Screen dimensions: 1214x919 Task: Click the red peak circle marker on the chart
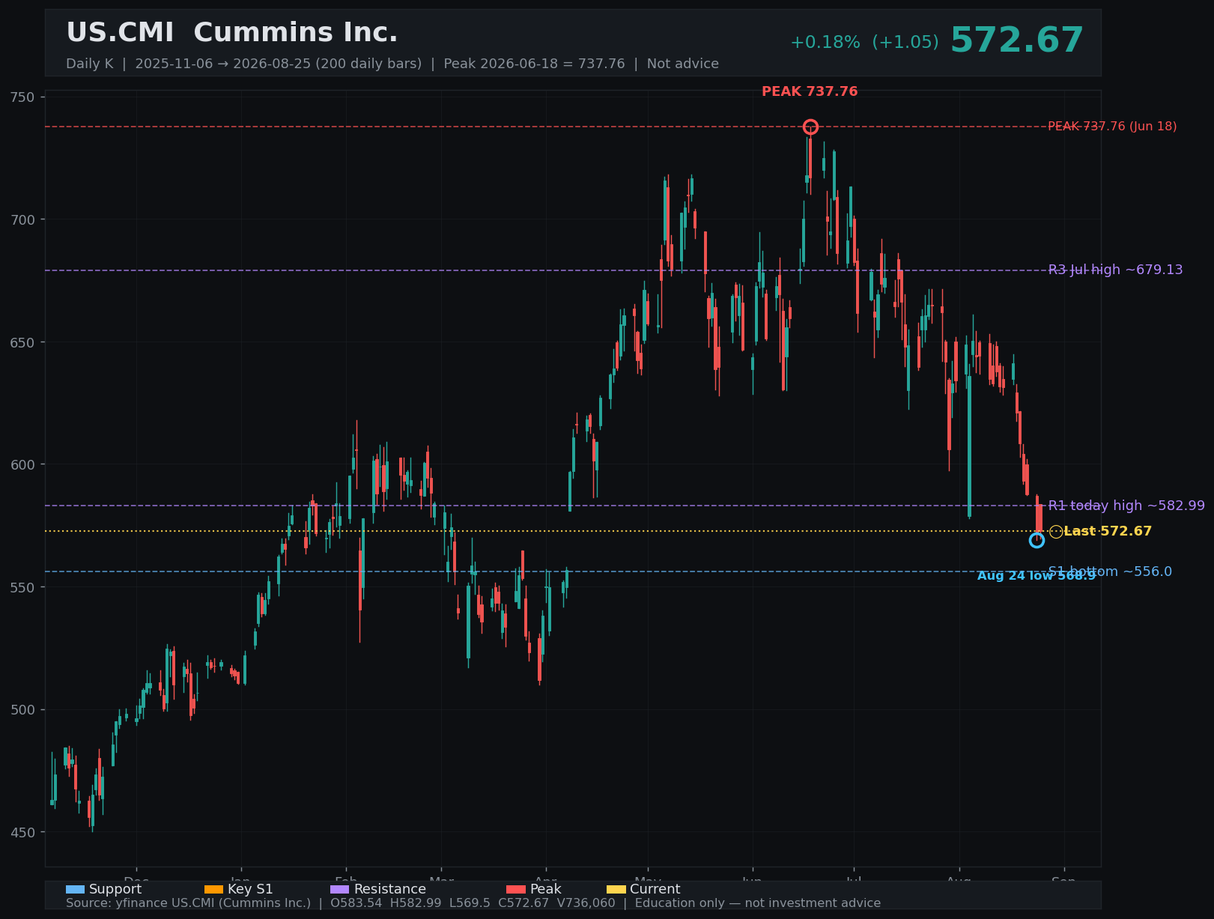(x=810, y=127)
